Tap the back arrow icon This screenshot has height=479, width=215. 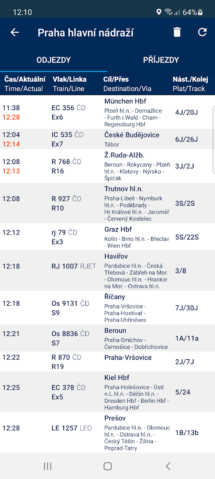tap(15, 32)
